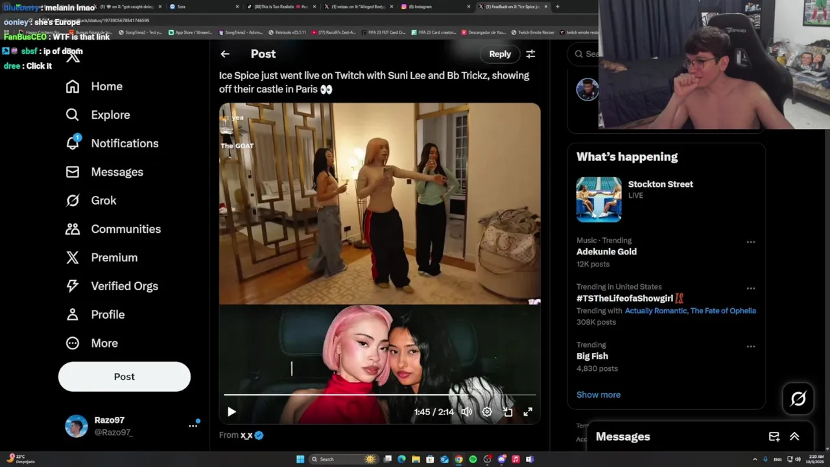Play the video
The height and width of the screenshot is (467, 830).
(x=231, y=412)
